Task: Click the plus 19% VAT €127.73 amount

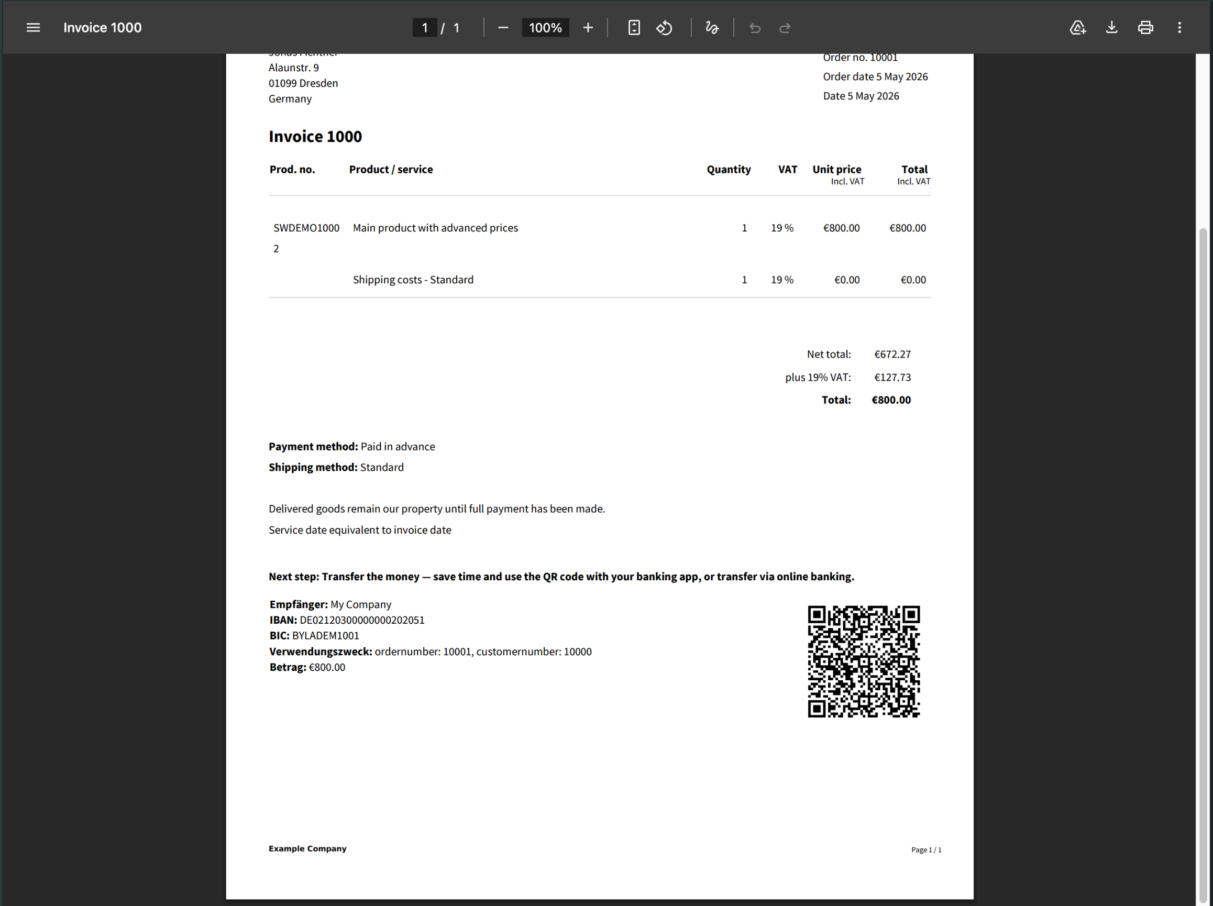Action: [892, 377]
